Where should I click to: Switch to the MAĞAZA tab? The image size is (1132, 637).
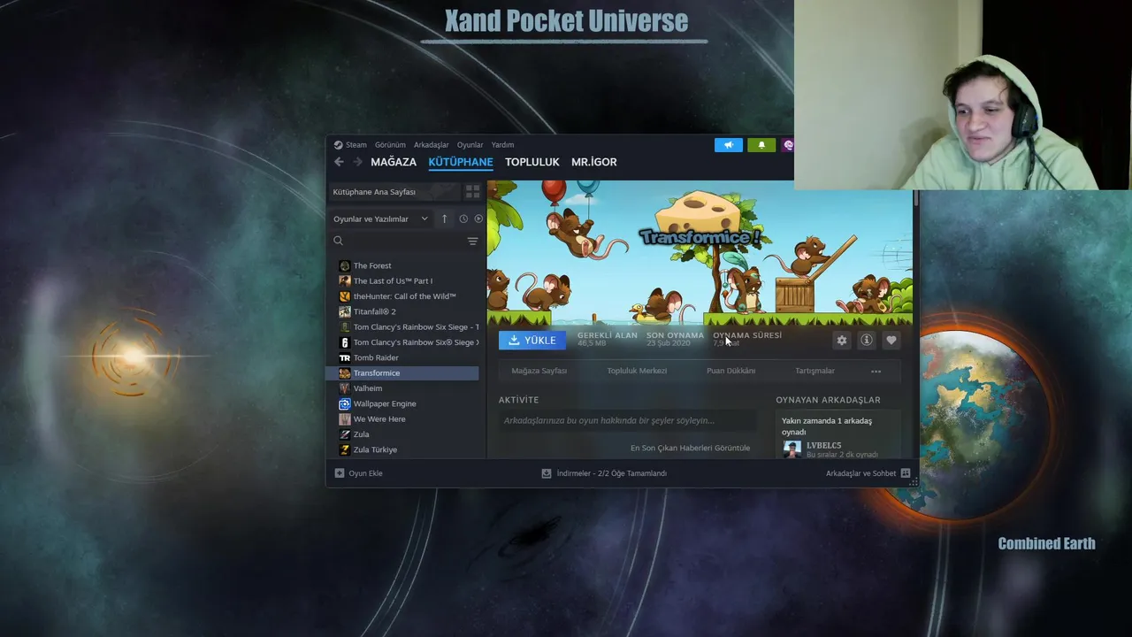pos(394,162)
